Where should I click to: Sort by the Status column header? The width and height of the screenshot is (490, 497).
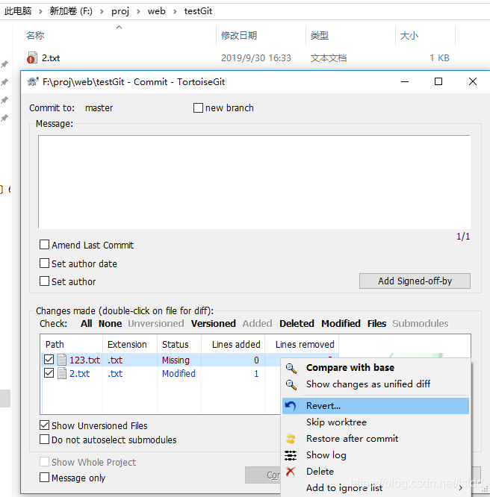tap(179, 344)
